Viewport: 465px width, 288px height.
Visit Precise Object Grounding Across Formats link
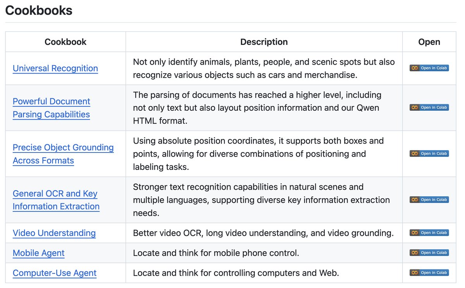coord(63,154)
